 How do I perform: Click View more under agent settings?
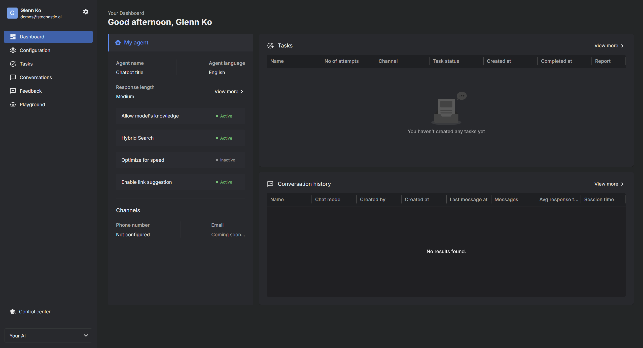pos(229,91)
